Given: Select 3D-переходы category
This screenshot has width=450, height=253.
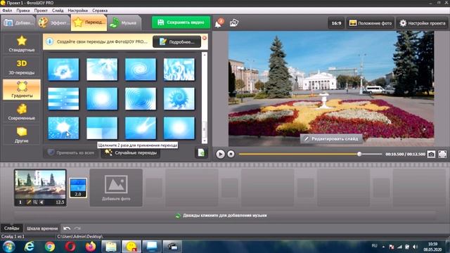Looking at the screenshot, I should (22, 67).
